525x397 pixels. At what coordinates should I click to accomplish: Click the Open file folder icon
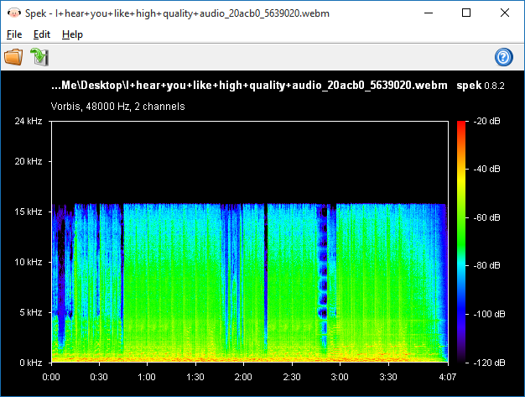pos(13,57)
